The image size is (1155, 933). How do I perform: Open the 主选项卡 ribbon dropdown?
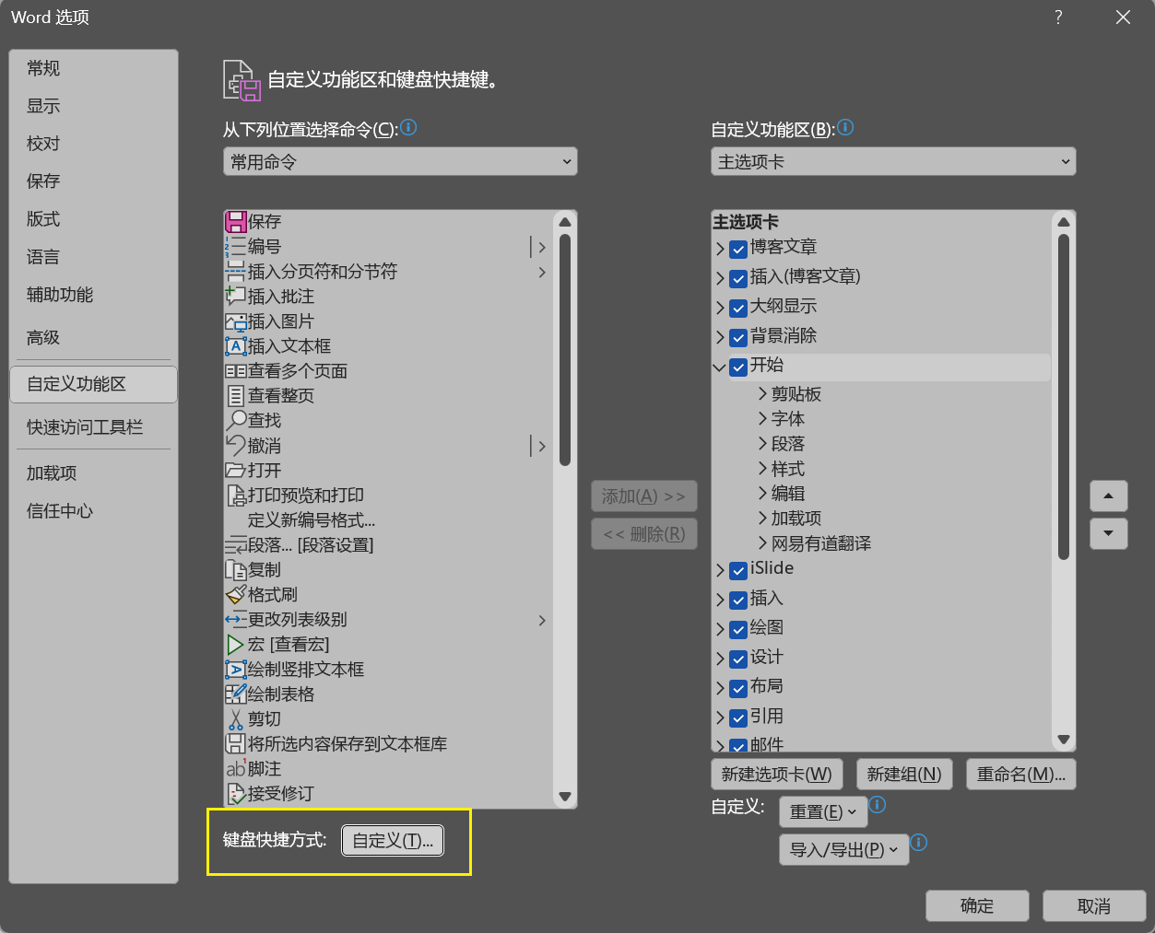click(893, 161)
